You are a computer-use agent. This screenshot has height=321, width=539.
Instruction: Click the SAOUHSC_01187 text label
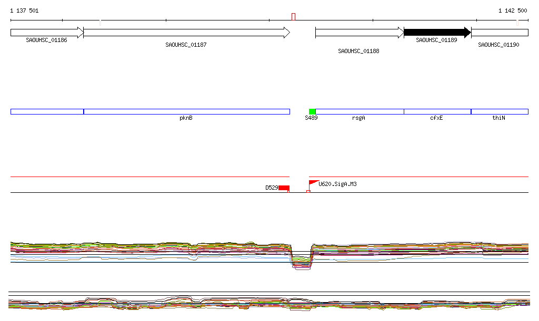[186, 45]
